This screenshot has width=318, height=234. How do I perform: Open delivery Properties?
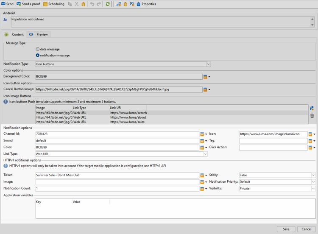[x=146, y=4]
